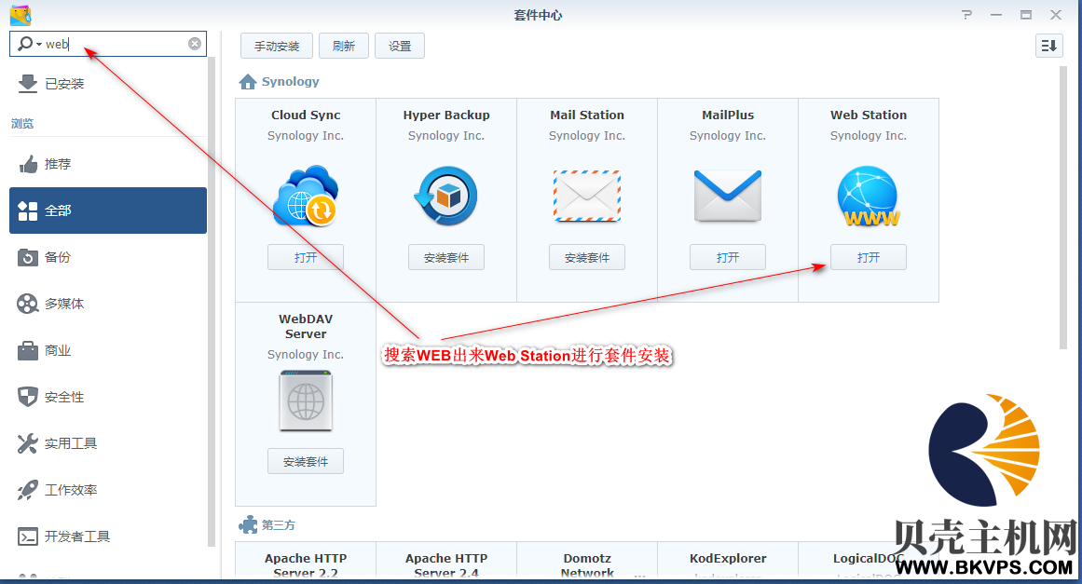Open Web Station with its 打开 button
Viewport: 1082px width, 584px height.
pyautogui.click(x=868, y=257)
